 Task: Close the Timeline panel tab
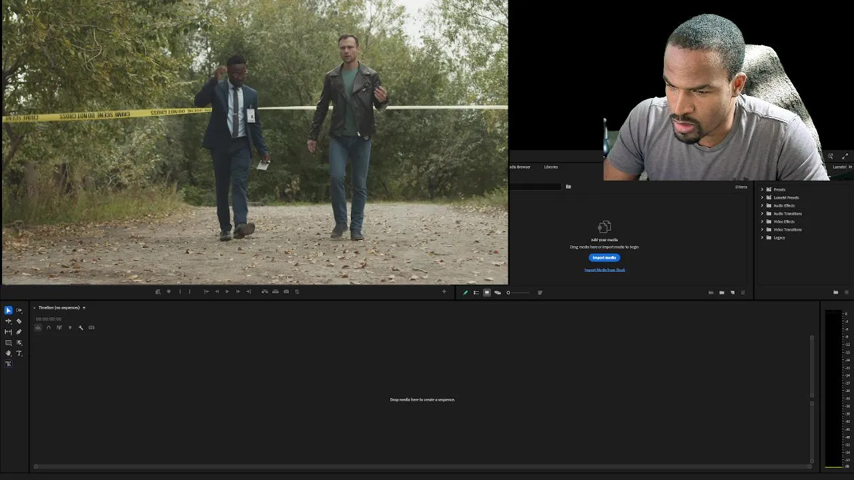tap(34, 307)
